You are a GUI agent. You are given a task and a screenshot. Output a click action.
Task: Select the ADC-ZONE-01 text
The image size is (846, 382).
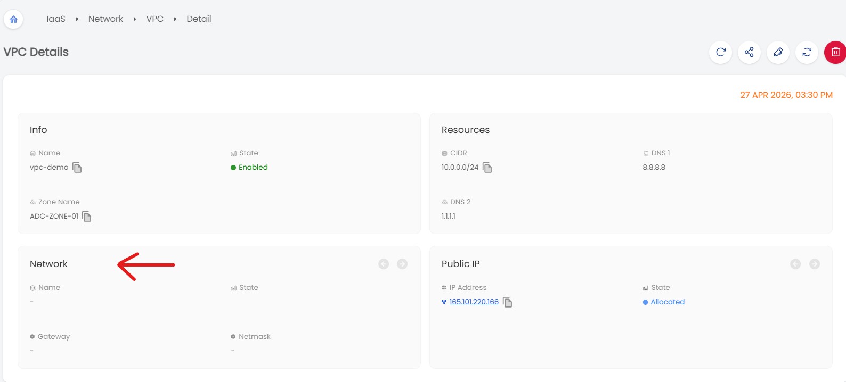[x=54, y=216]
